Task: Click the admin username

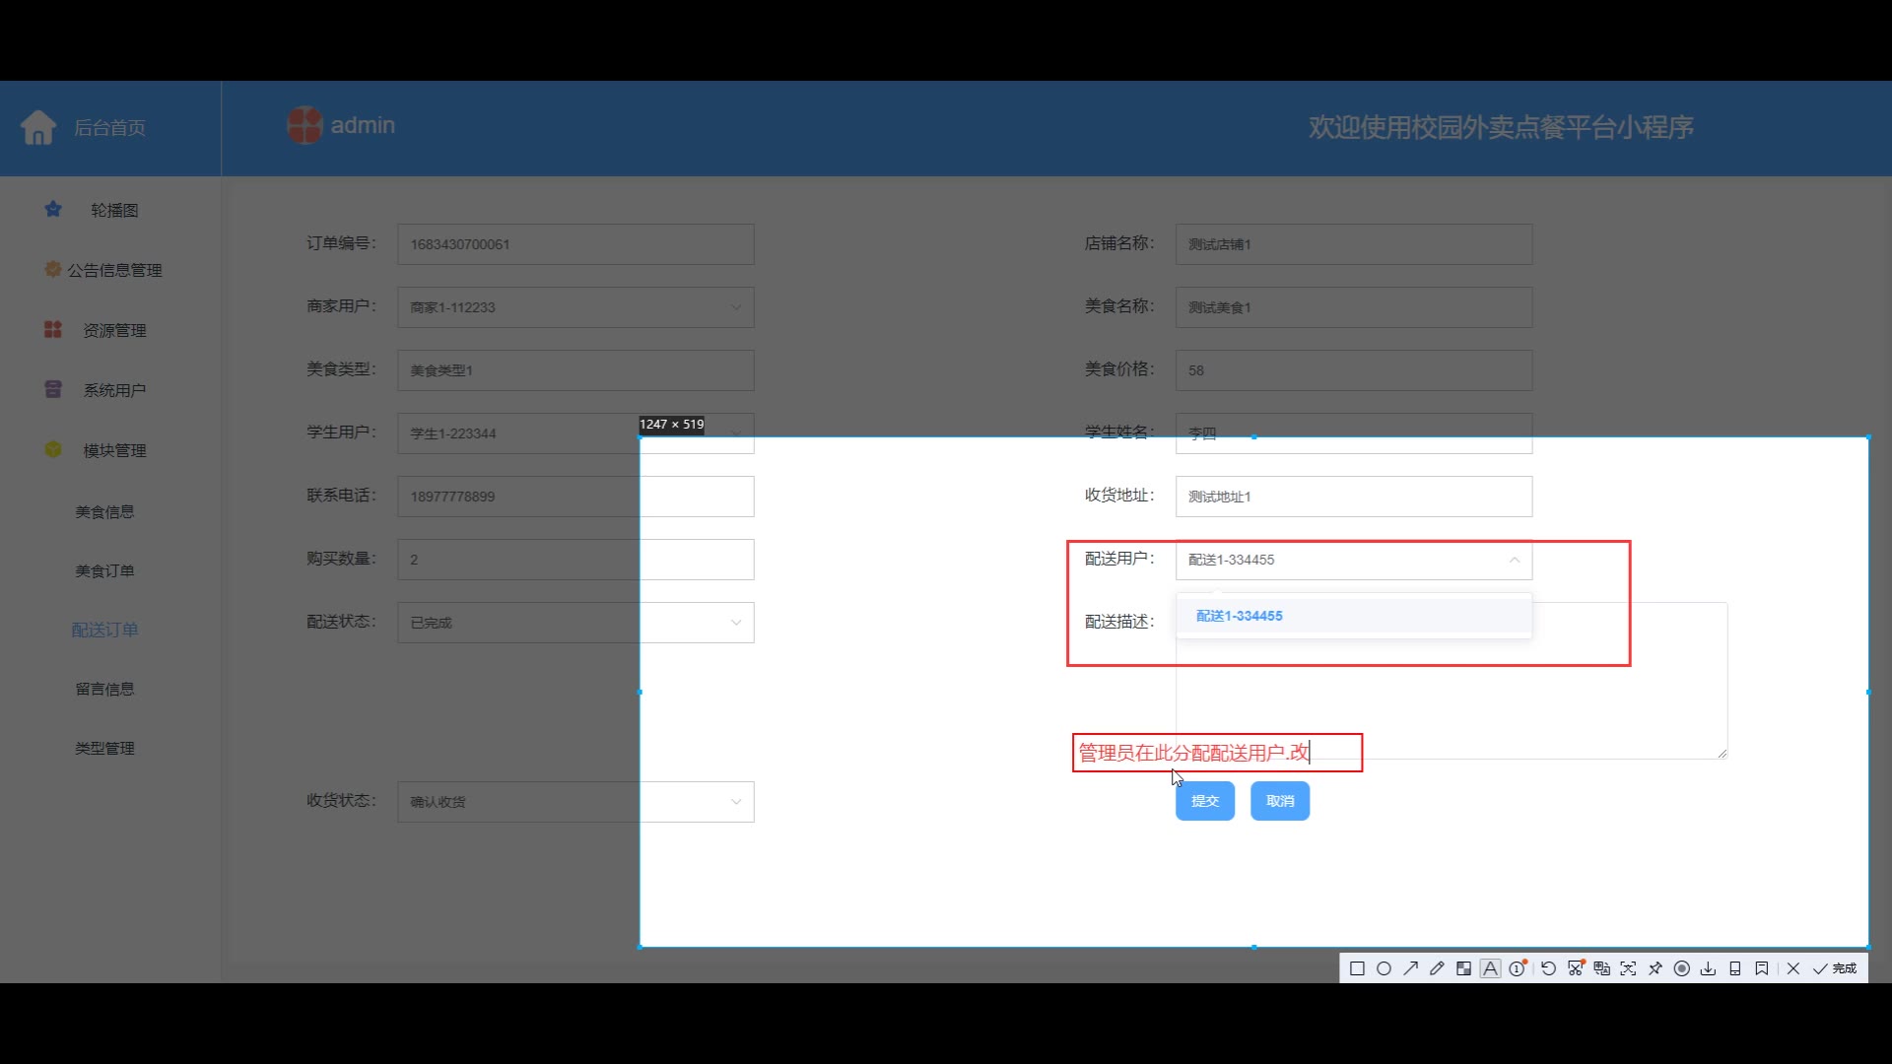Action: 363,125
